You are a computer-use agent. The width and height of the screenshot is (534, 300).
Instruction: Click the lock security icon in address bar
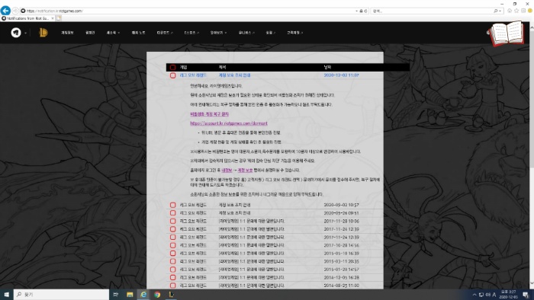(362, 11)
